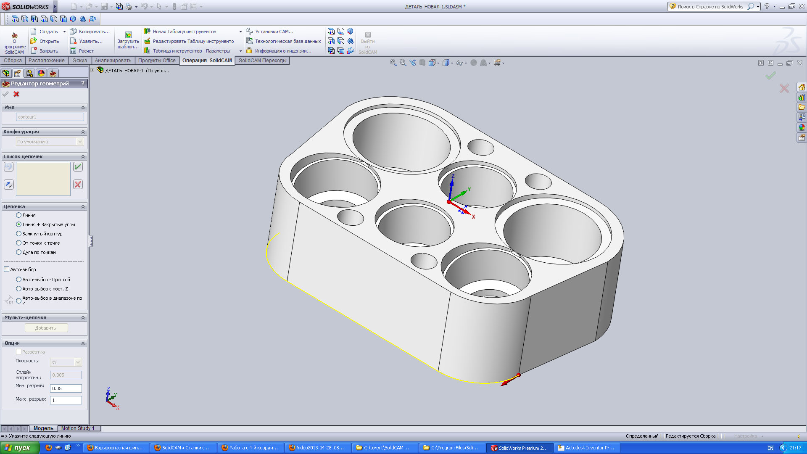This screenshot has height=454, width=807.
Task: Open Autodesk Inventor from Windows taskbar
Action: tap(586, 448)
